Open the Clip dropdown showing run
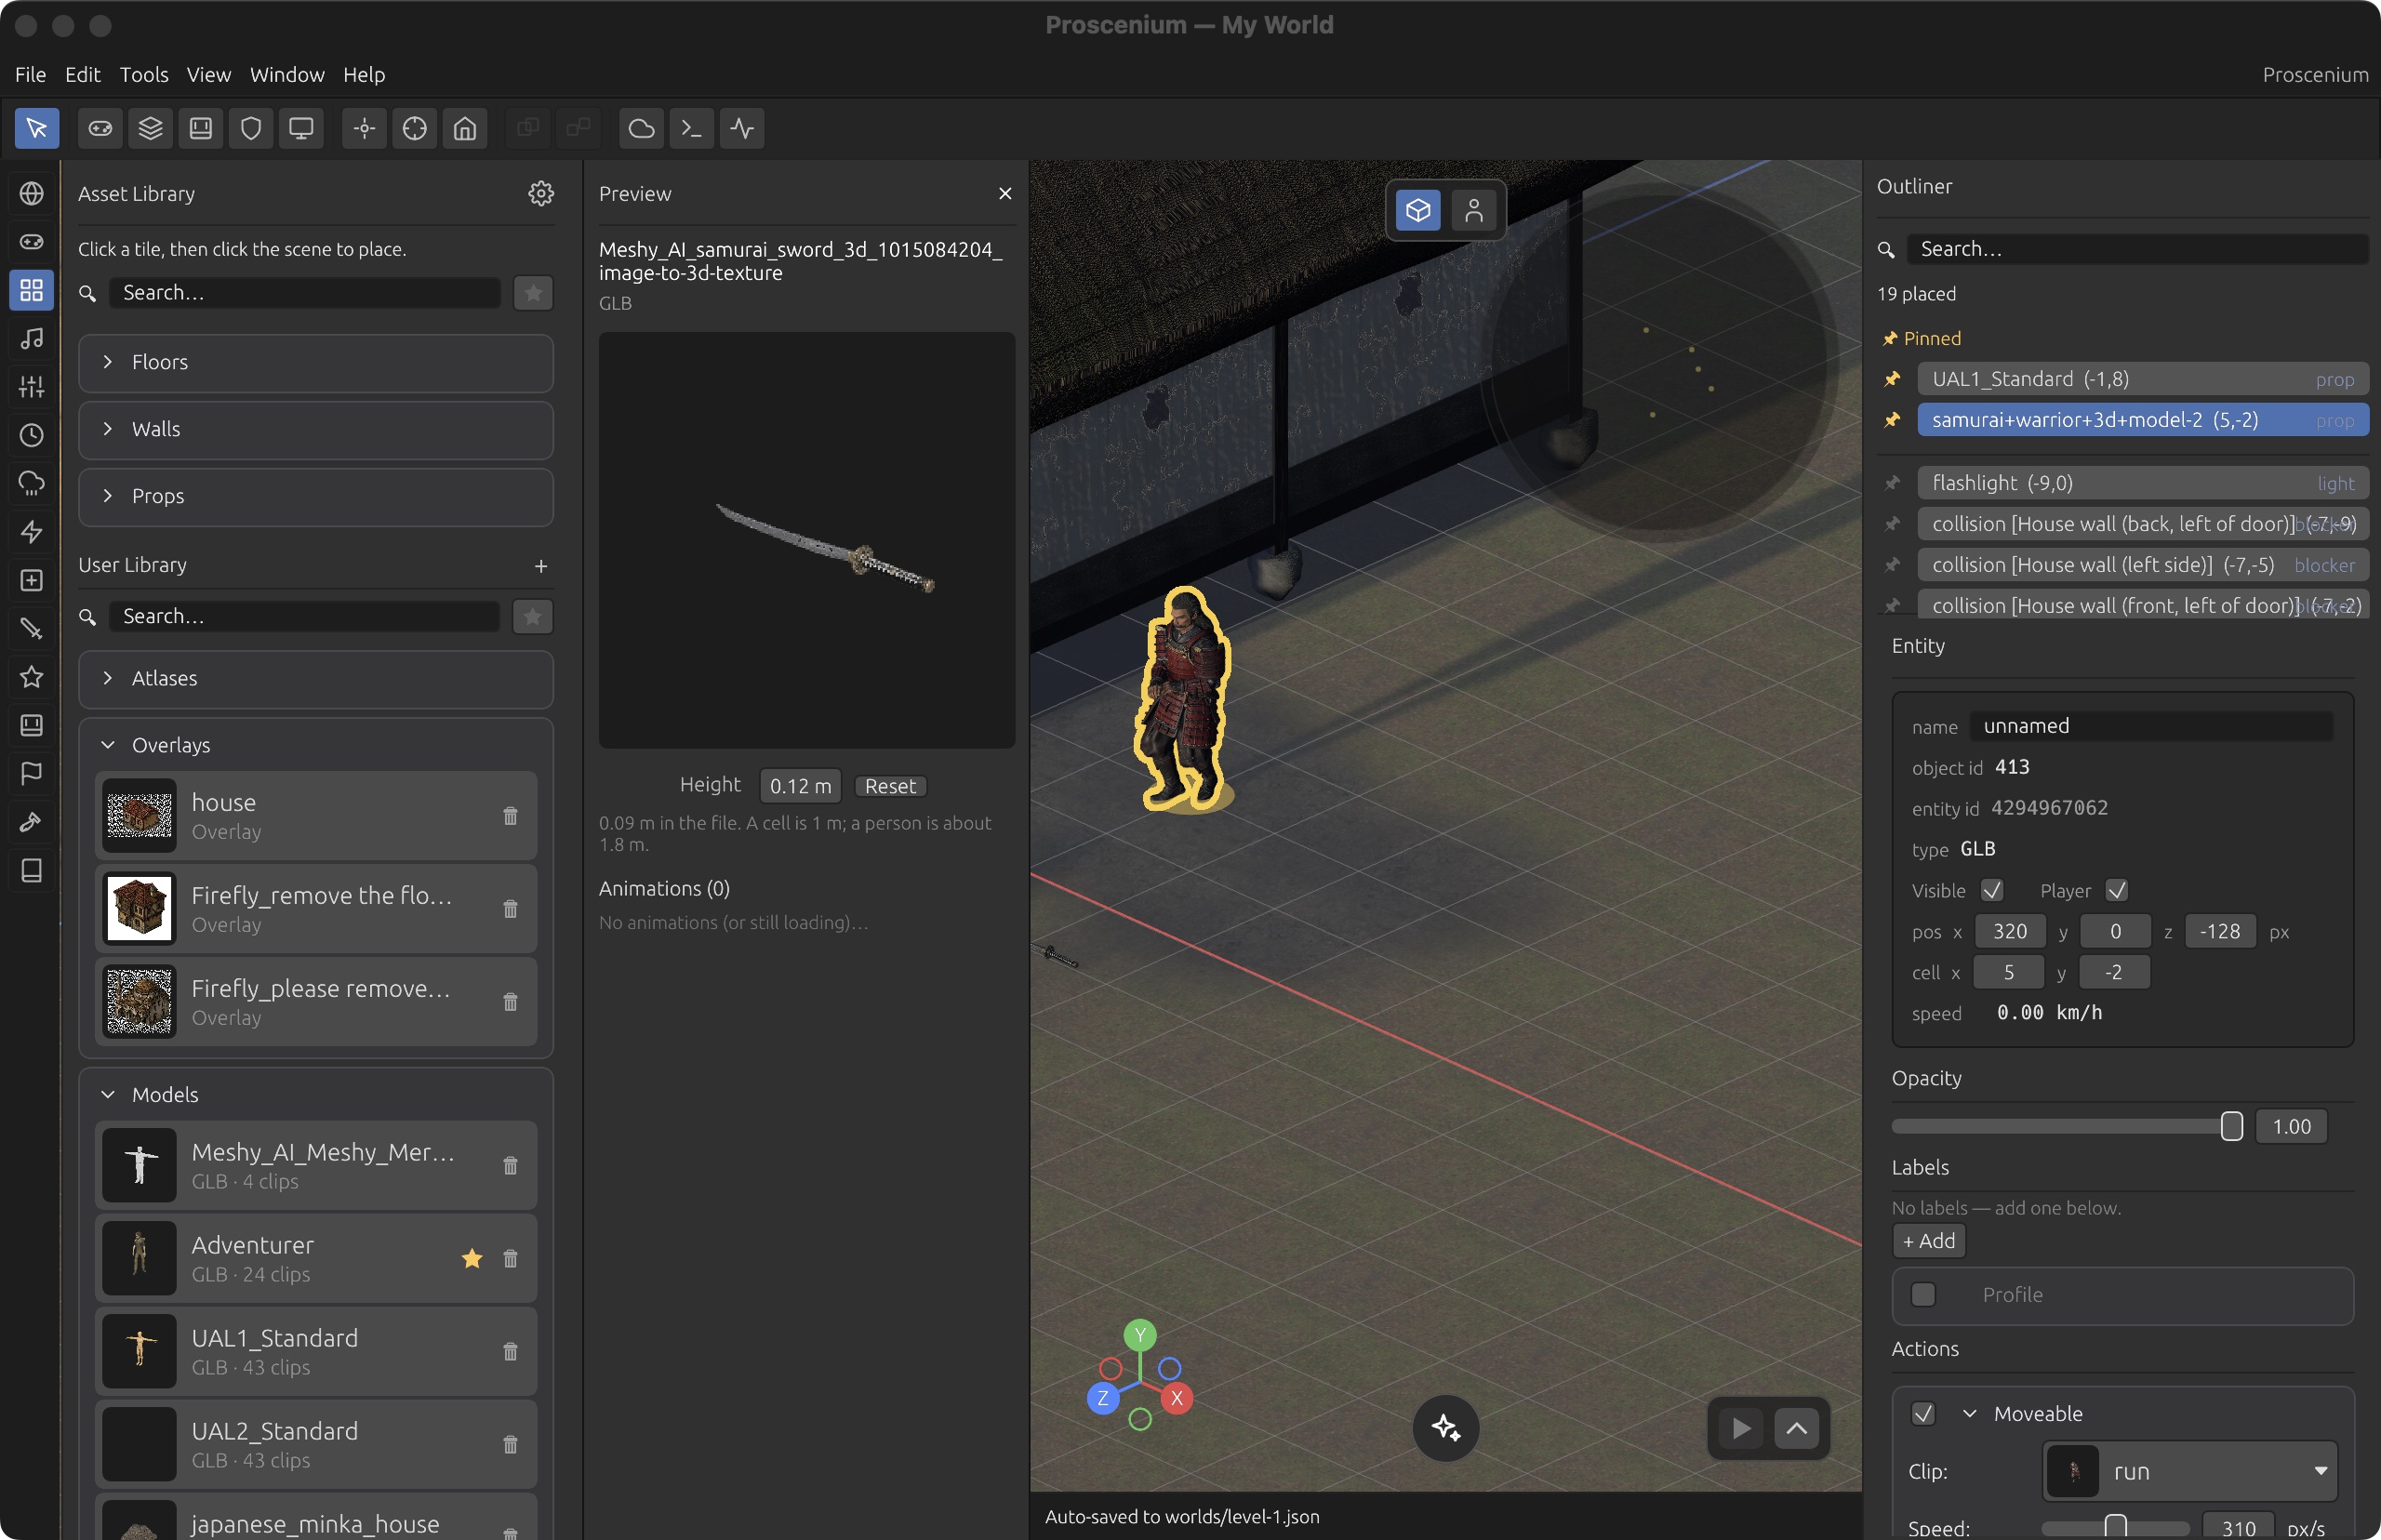The height and width of the screenshot is (1540, 2381). click(2189, 1471)
